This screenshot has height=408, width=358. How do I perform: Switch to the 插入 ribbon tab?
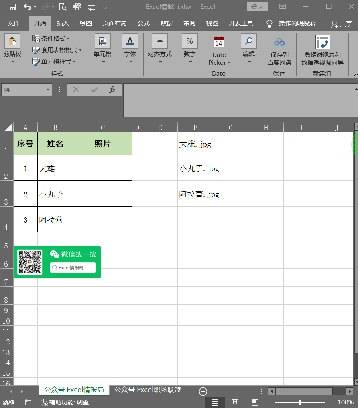coord(63,23)
